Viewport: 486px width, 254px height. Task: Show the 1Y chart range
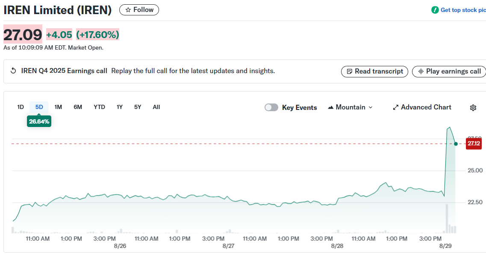click(120, 107)
